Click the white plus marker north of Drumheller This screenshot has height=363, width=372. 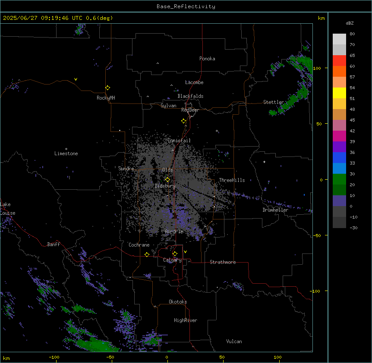point(264,162)
